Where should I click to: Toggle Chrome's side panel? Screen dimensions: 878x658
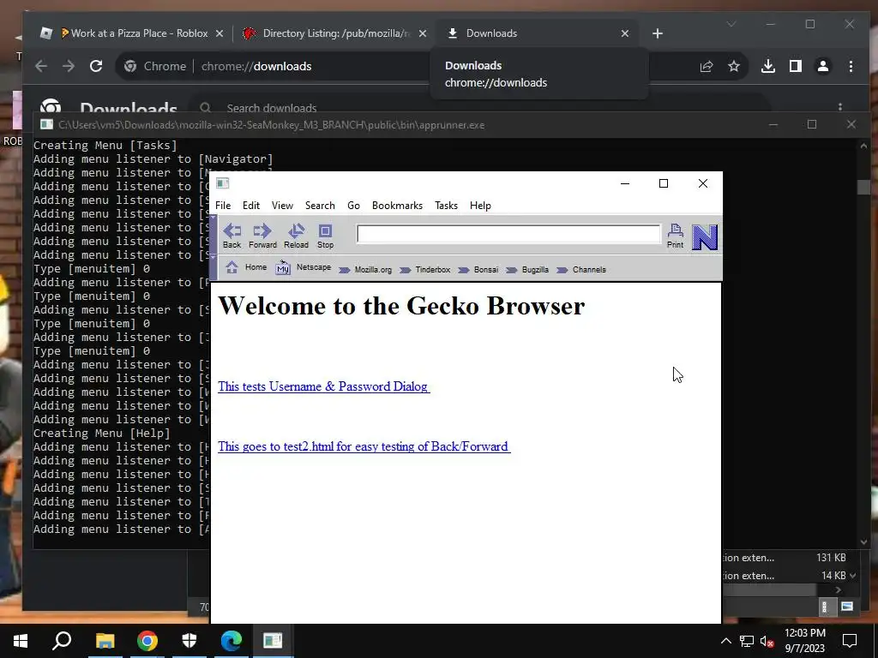(x=795, y=67)
